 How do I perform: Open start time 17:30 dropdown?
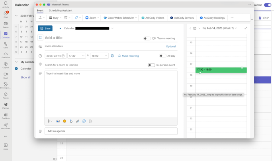(x=76, y=56)
